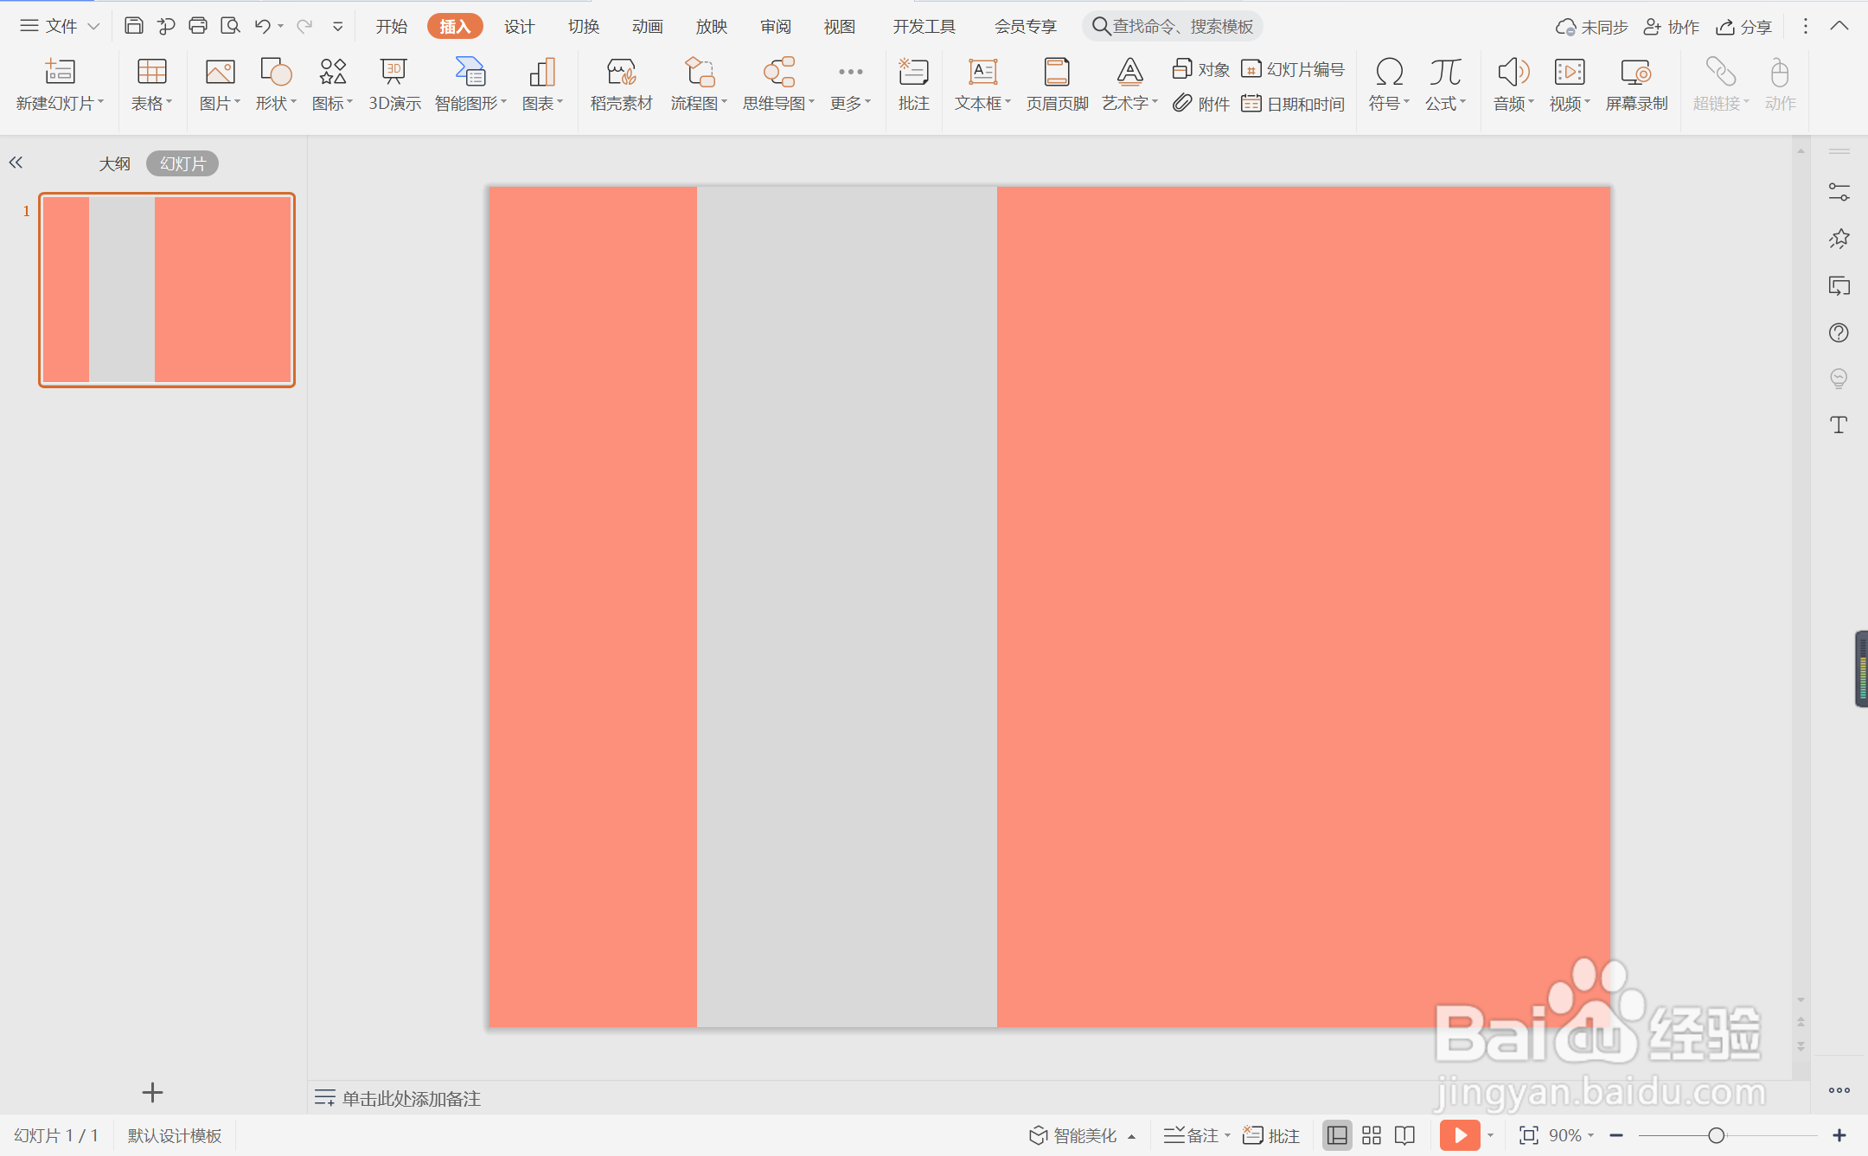
Task: Click 页眉页脚 header footer icon
Action: (x=1057, y=84)
